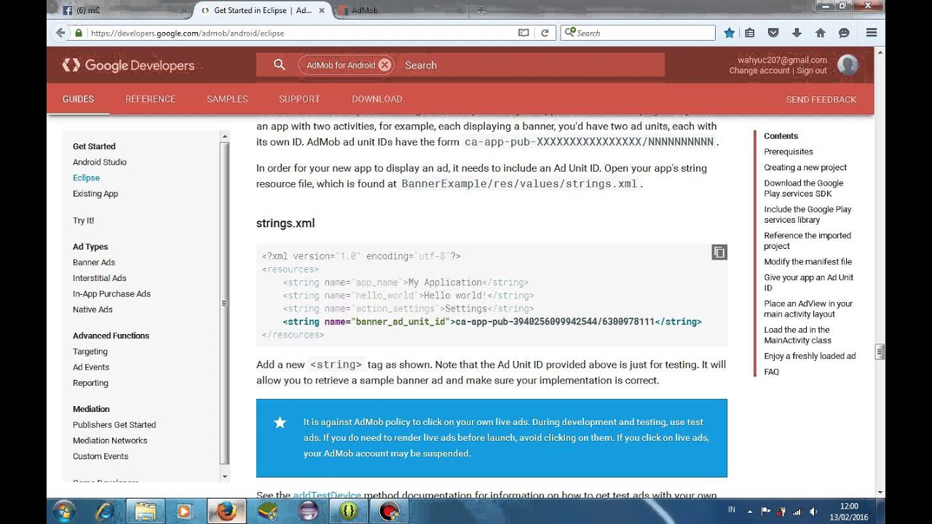Click the page vertical scrollbar thumb
Image resolution: width=932 pixels, height=524 pixels.
pos(880,351)
